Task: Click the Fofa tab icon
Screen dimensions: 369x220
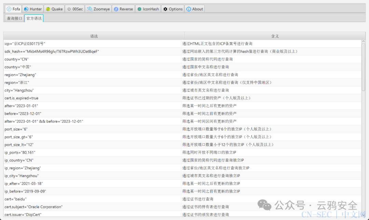Action: [x=9, y=9]
